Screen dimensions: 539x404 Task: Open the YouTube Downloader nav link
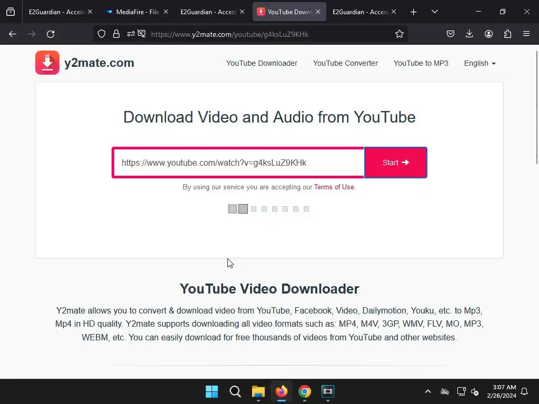point(262,63)
